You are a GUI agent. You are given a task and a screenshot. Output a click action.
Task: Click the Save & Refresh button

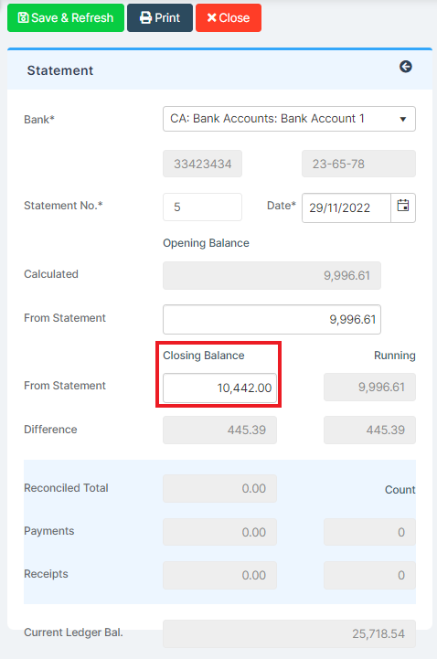66,18
